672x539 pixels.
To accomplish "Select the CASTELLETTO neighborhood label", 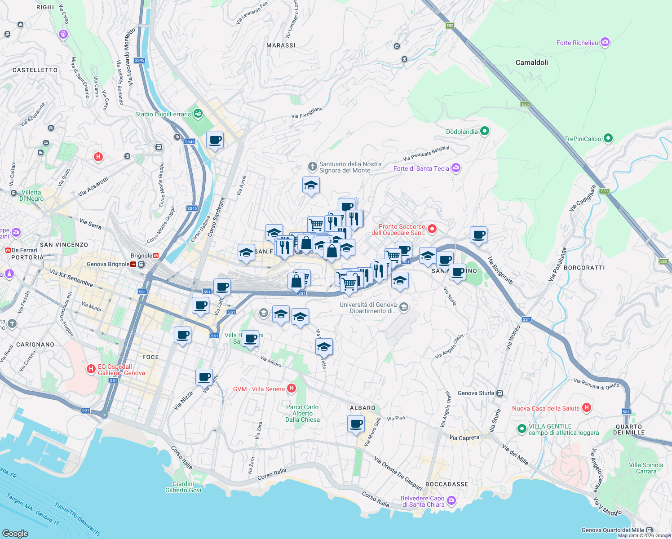I will (x=35, y=70).
